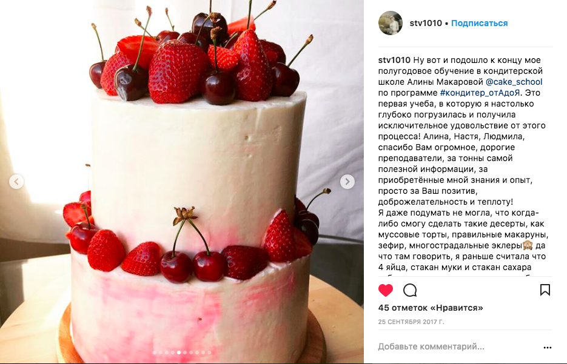Open the stv1010 profile avatar
This screenshot has height=364, width=567.
click(391, 23)
